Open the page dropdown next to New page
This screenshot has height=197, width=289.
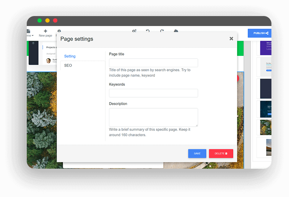30,33
